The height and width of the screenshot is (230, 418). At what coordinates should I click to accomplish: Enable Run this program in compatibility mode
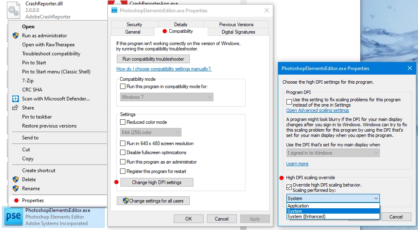click(123, 87)
